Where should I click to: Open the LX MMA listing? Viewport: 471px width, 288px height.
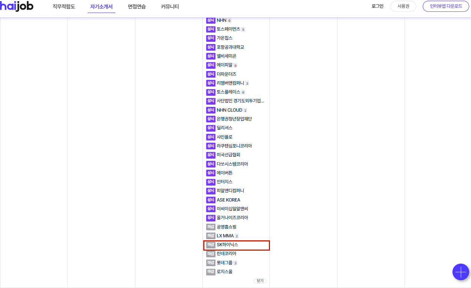pyautogui.click(x=225, y=236)
